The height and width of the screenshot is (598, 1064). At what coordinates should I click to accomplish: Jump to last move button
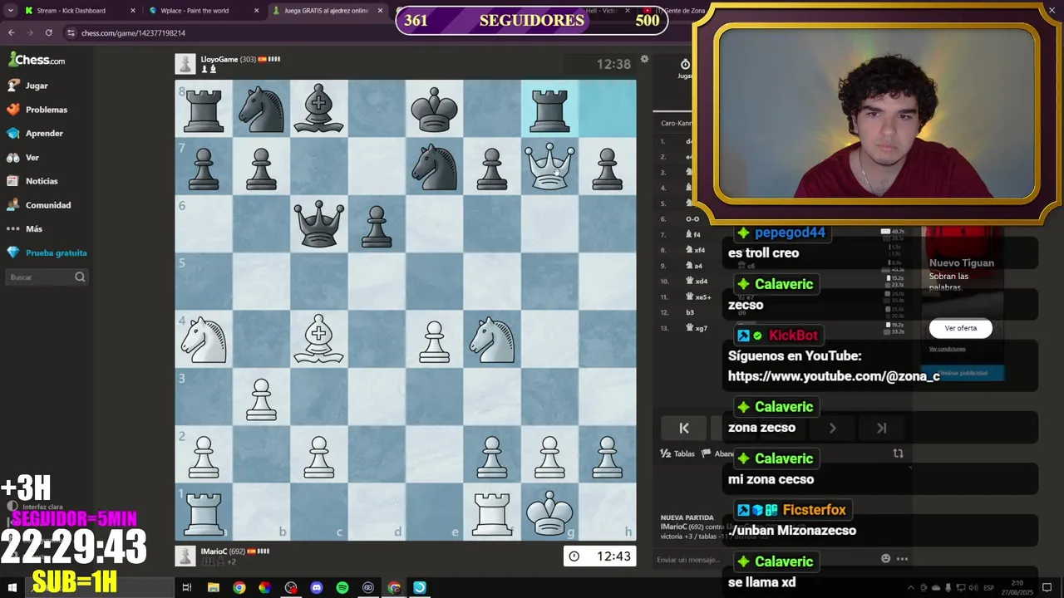(881, 428)
